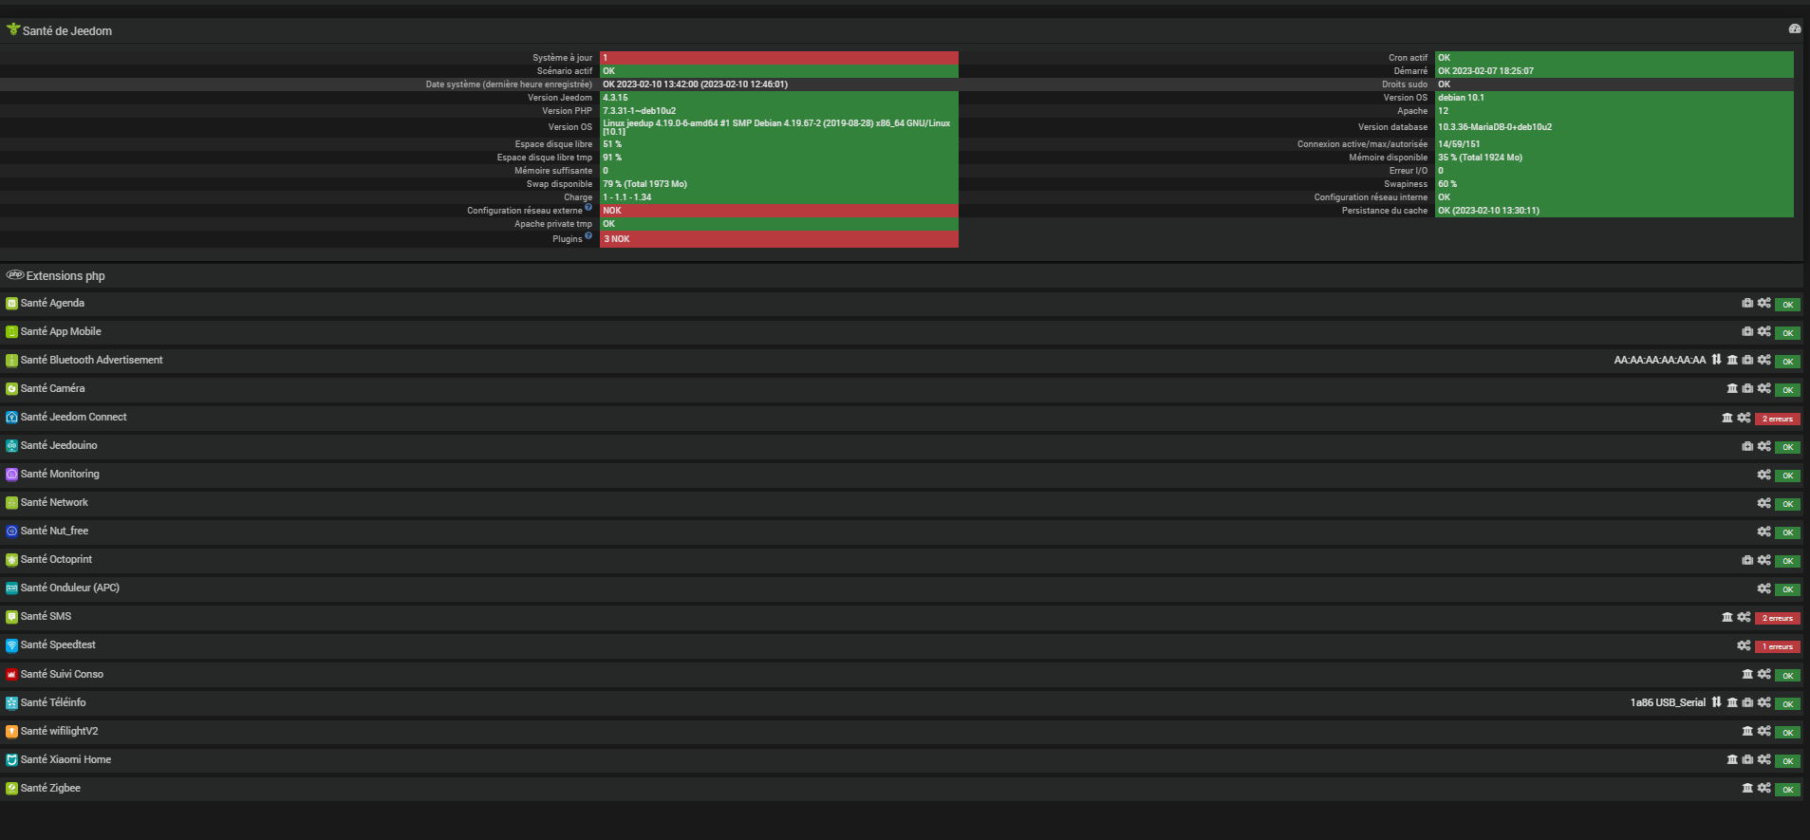Expand the Santé SMS panel
The image size is (1810, 840).
(x=46, y=616)
